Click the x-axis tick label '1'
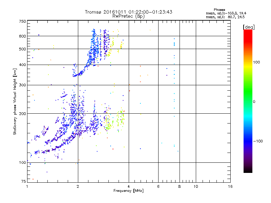The image size is (271, 203). coord(27,186)
